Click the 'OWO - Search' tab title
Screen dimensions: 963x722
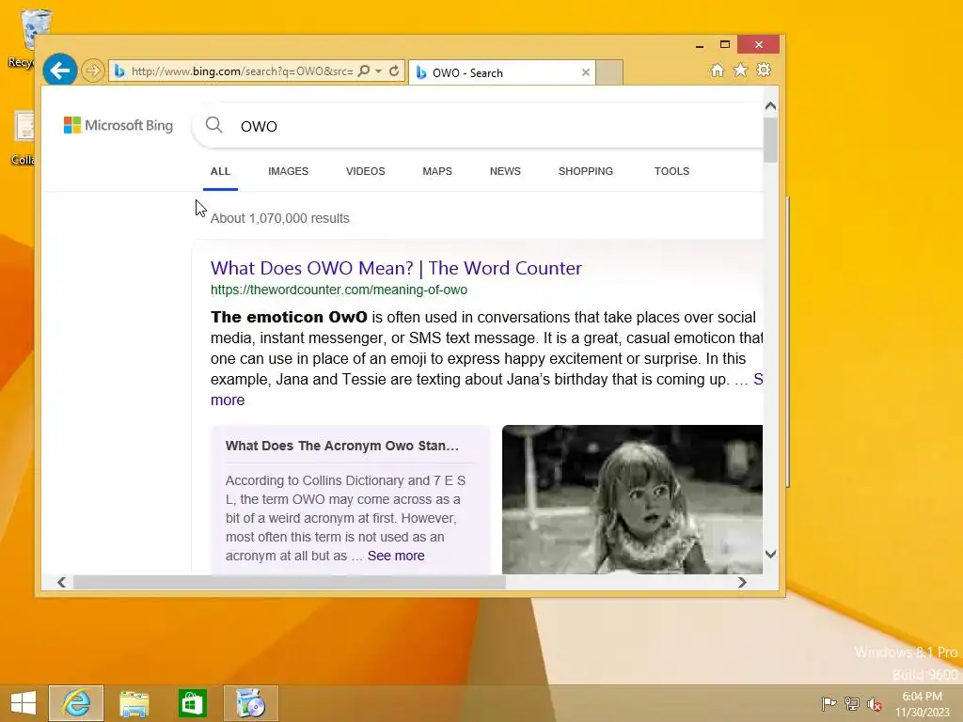(x=467, y=73)
